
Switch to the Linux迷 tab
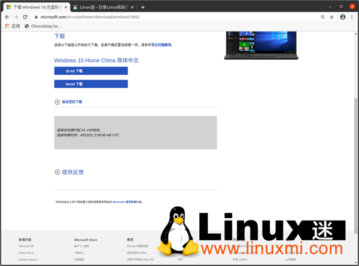point(104,7)
